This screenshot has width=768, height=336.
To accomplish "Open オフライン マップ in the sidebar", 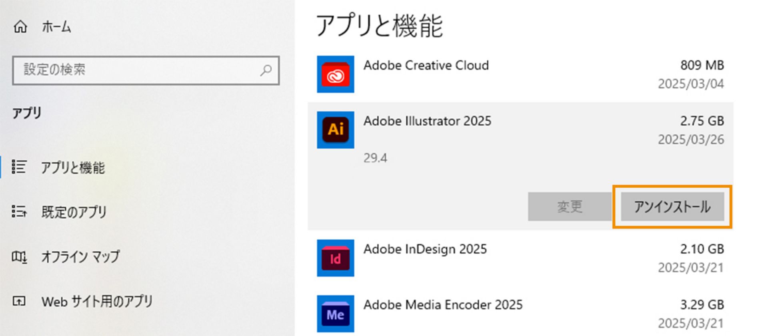I will tap(80, 256).
